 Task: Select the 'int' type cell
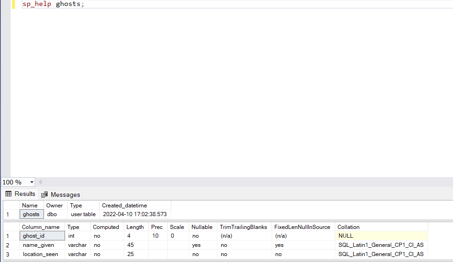[x=78, y=236]
